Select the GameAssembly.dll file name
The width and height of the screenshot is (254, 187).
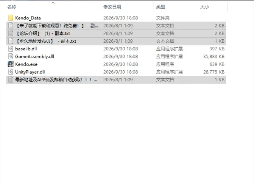click(34, 57)
